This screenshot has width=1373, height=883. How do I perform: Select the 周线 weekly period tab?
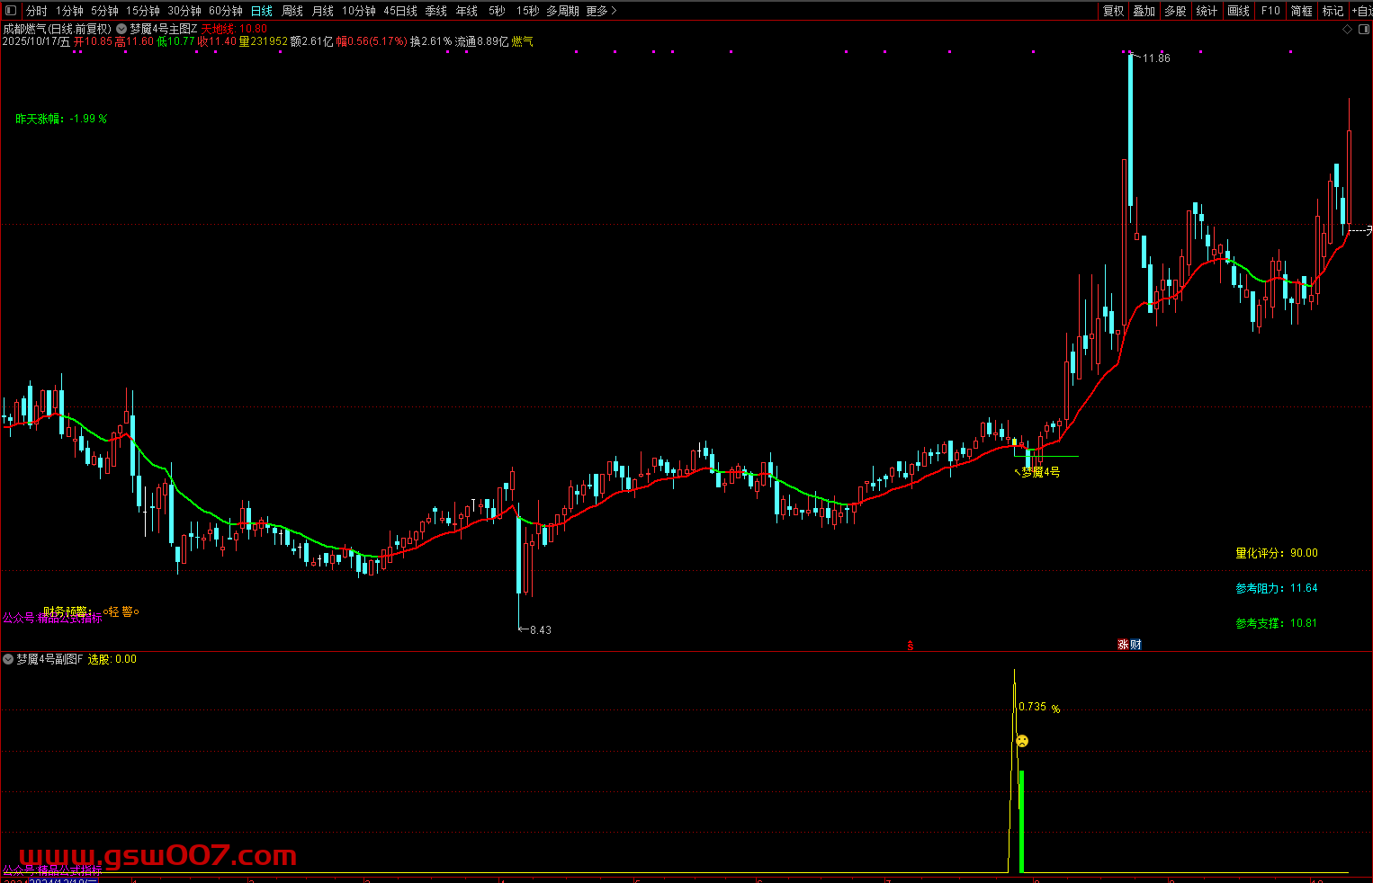[292, 11]
